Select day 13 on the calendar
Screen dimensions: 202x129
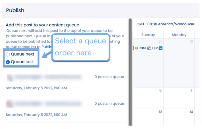pyautogui.click(x=160, y=112)
